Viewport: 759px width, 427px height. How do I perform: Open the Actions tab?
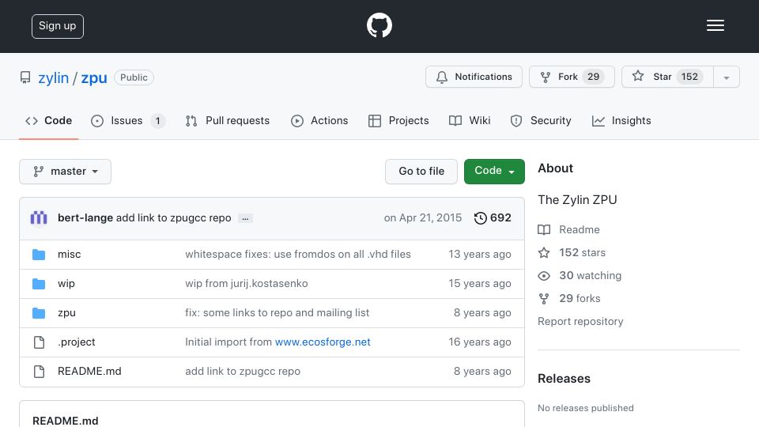pos(319,120)
